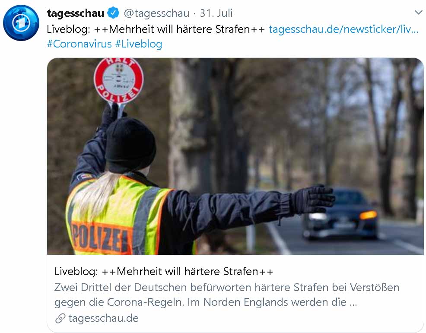This screenshot has height=333, width=426.
Task: Open the police officer preview image
Action: click(x=235, y=156)
